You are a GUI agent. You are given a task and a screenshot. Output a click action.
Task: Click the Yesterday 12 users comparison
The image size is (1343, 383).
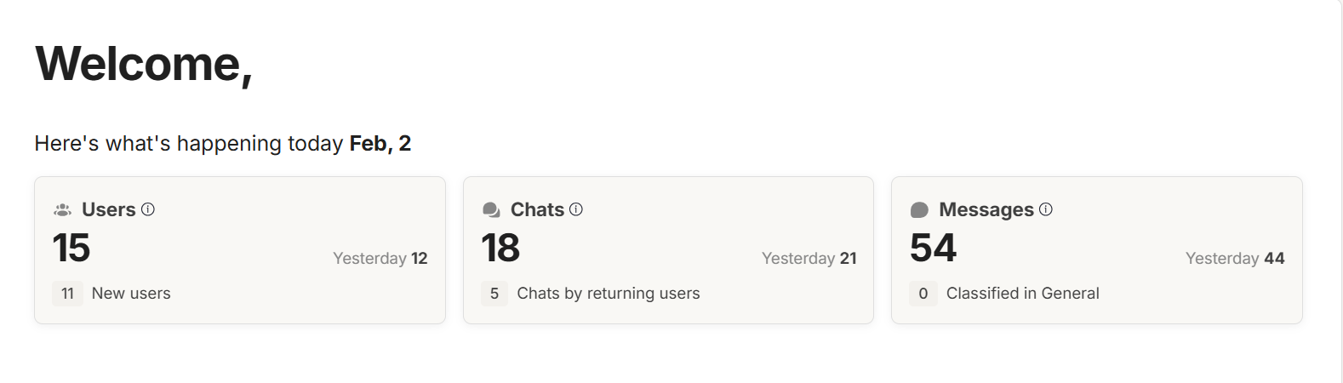[380, 259]
